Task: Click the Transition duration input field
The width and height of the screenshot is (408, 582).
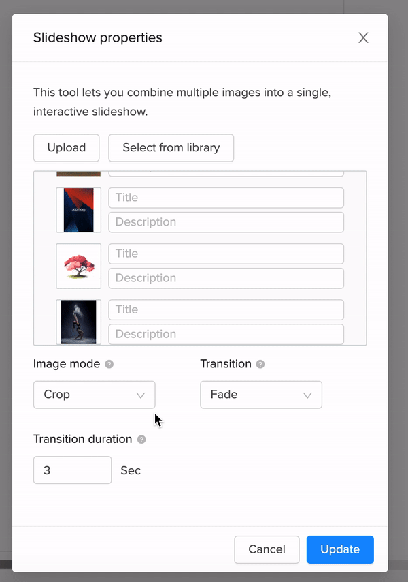Action: [x=72, y=470]
